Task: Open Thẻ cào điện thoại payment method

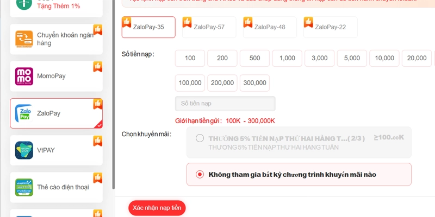Action: 57,187
